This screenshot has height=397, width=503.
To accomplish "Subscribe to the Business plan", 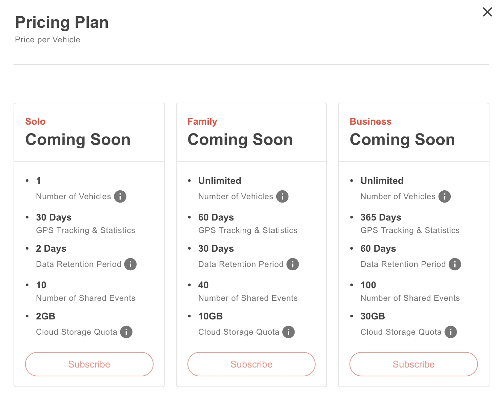I will point(414,364).
